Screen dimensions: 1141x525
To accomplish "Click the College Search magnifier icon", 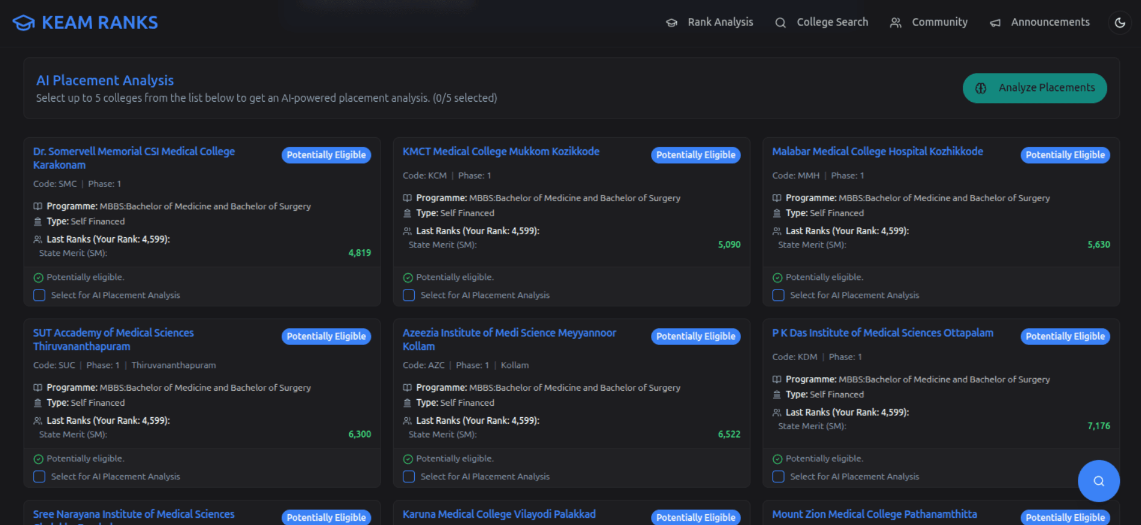I will [x=780, y=23].
